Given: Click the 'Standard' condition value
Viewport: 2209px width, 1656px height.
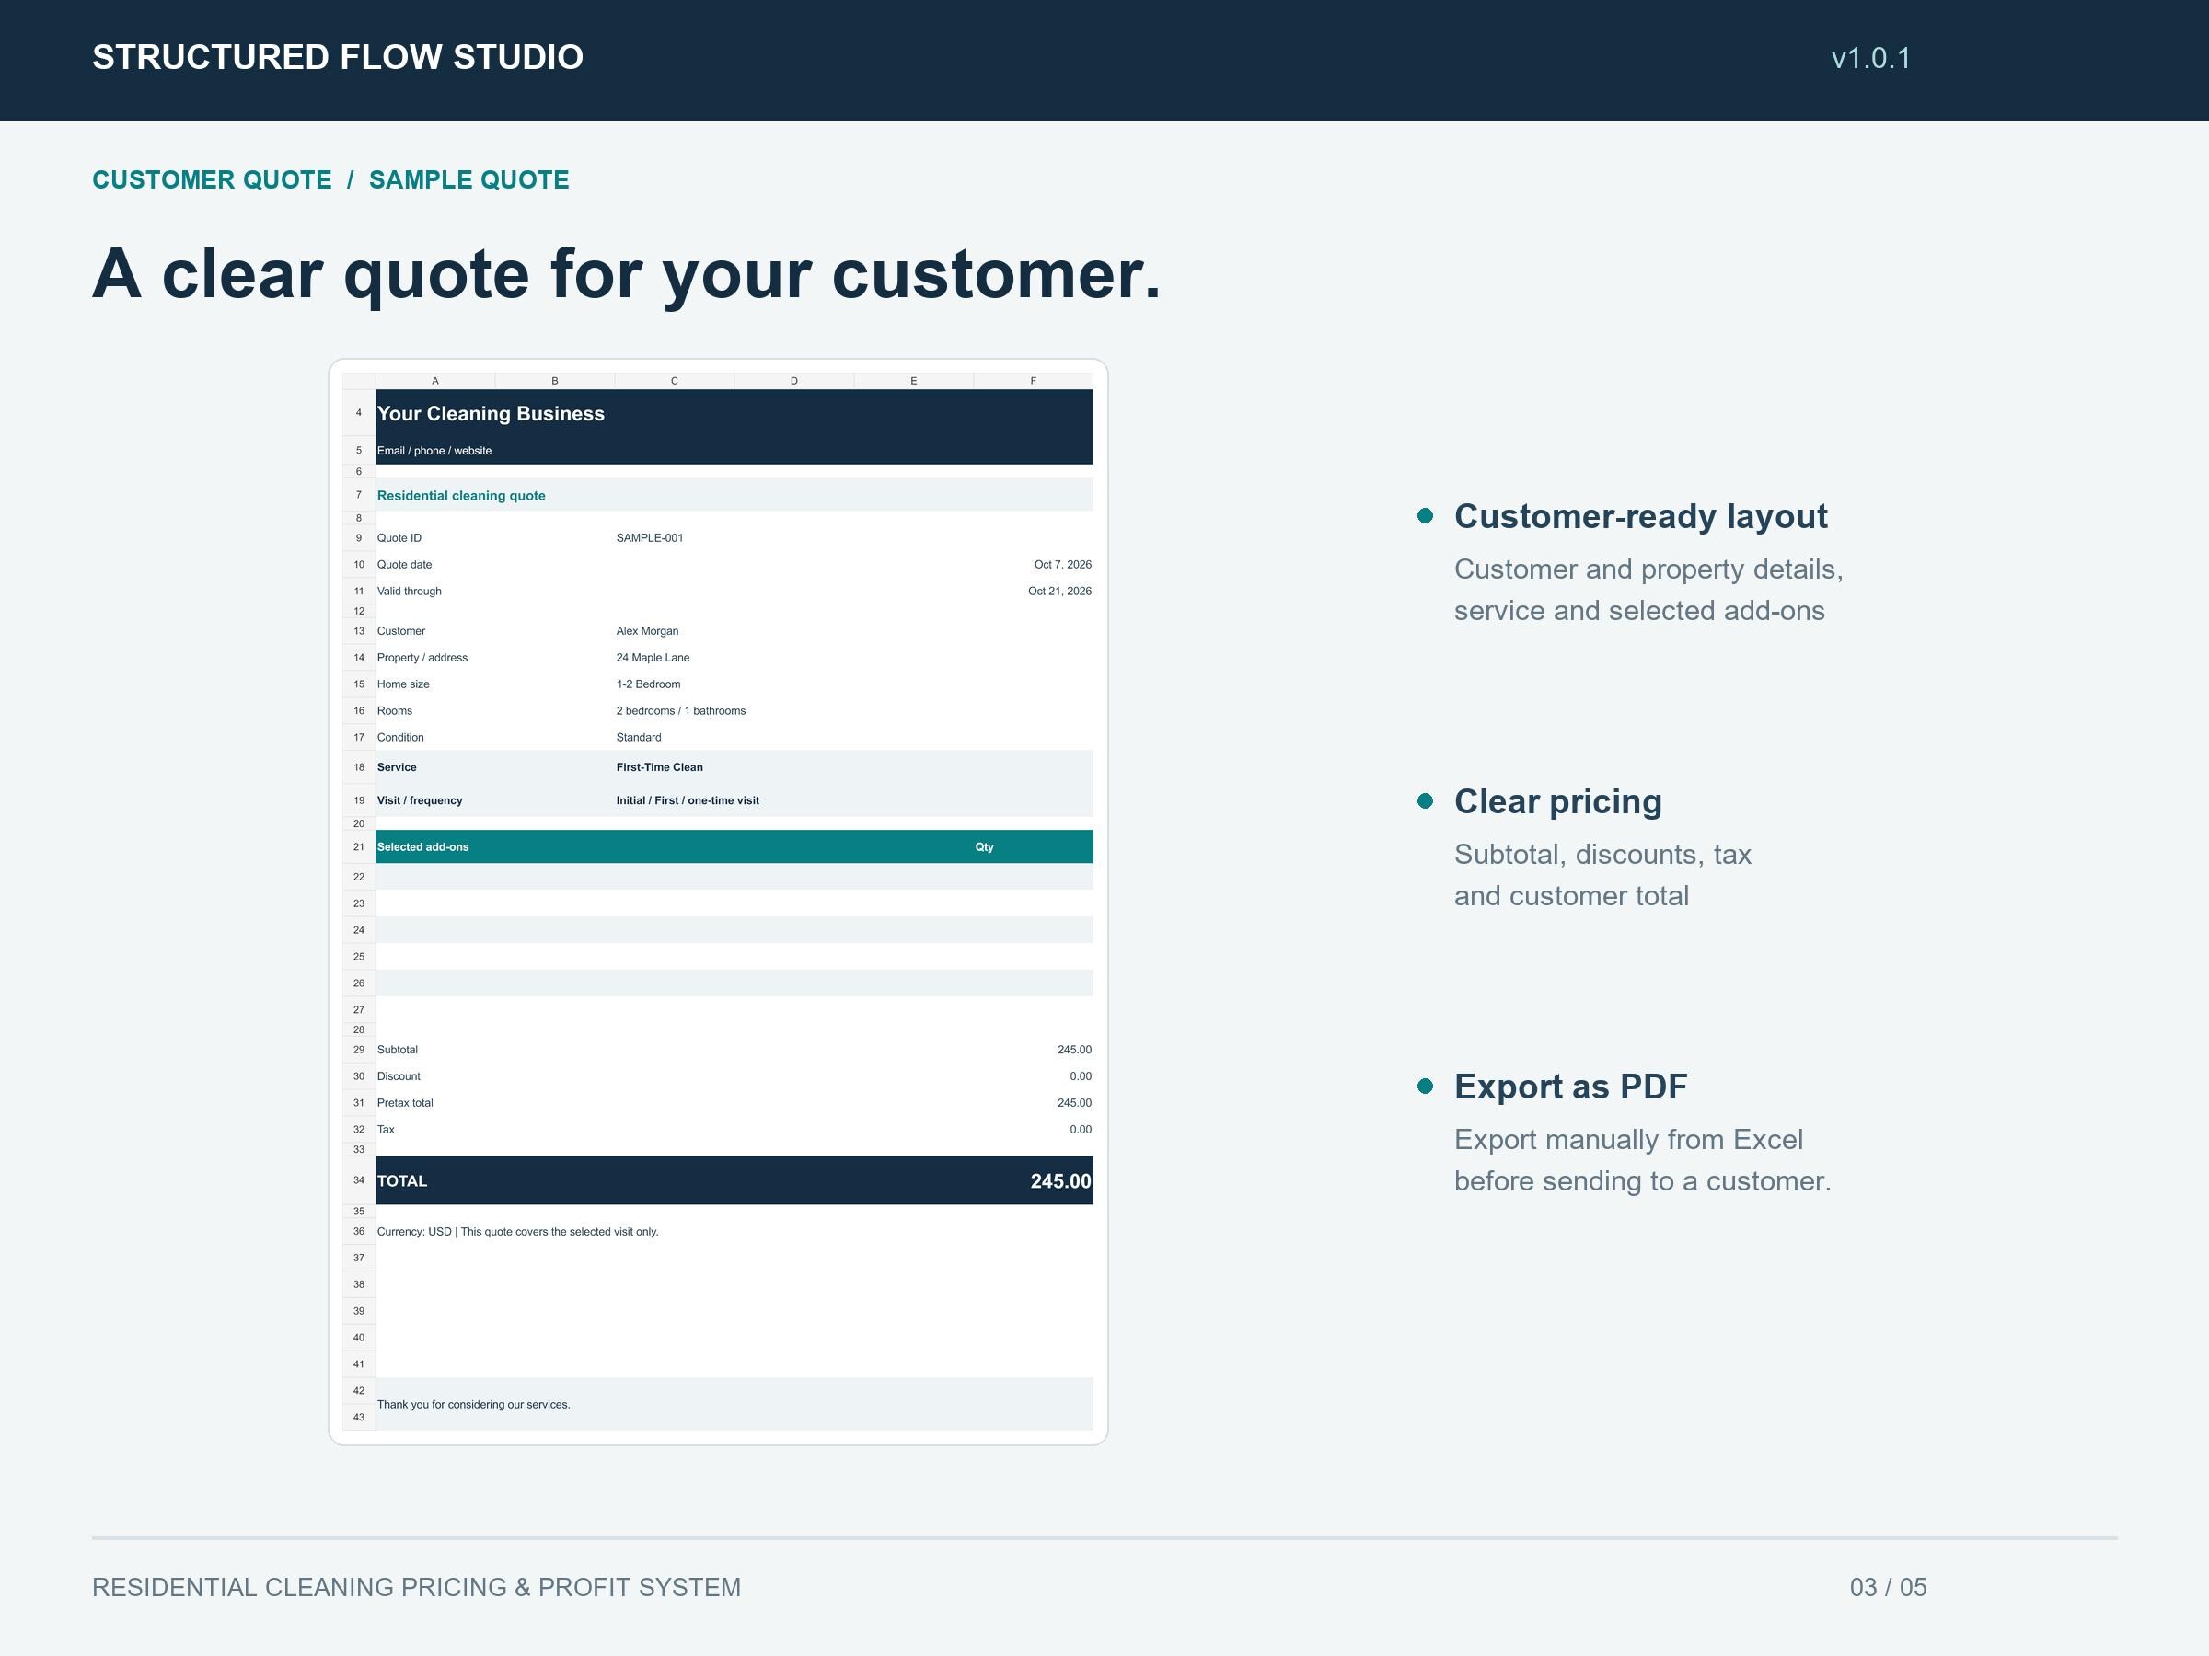Looking at the screenshot, I should [639, 738].
